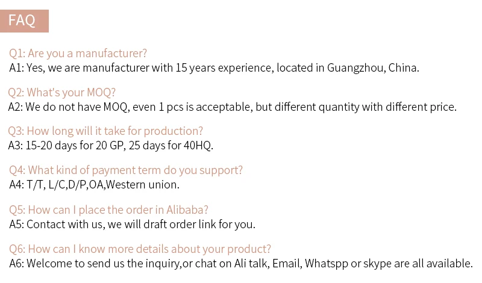
Task: Select question Q3 about production time
Action: coord(106,131)
